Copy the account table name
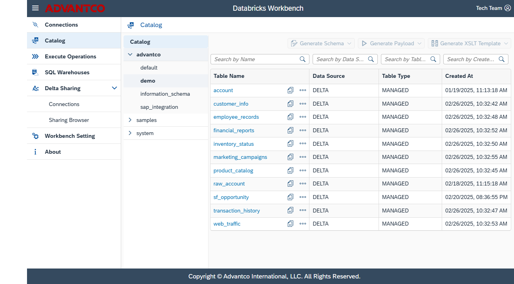Screen dimensions: 514x284 [x=290, y=91]
